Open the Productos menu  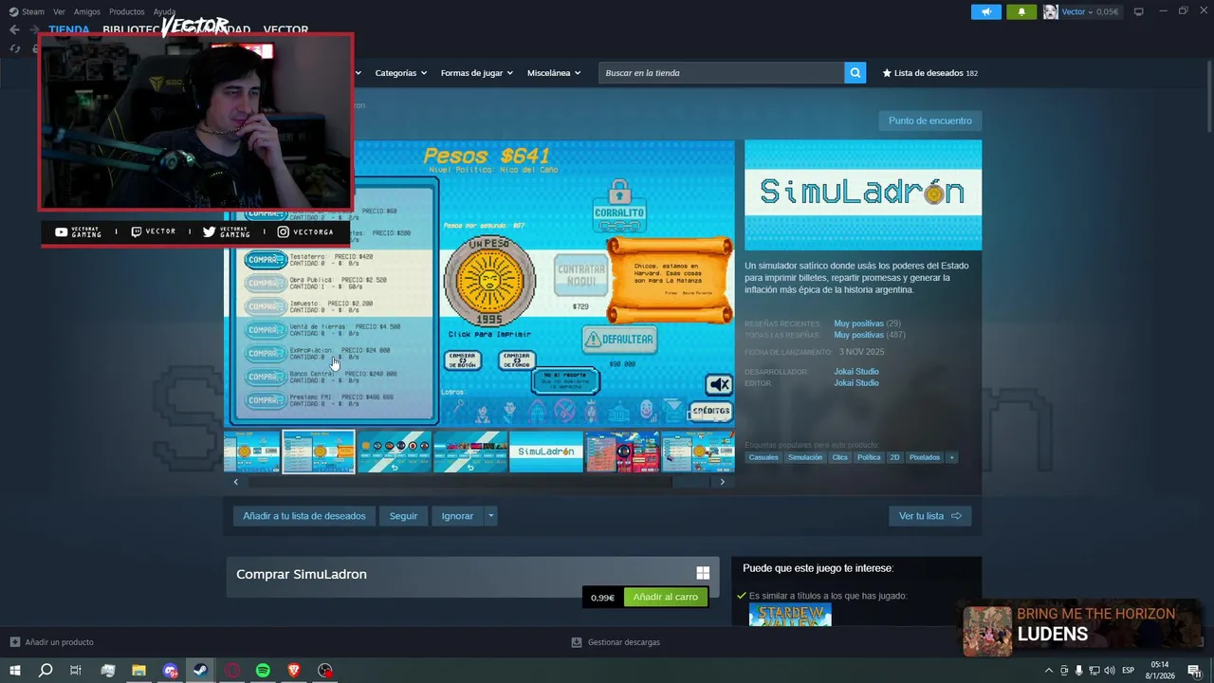(127, 11)
